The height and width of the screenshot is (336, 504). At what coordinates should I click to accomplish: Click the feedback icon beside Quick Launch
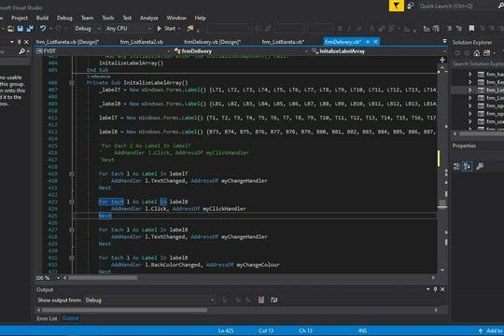click(x=410, y=6)
